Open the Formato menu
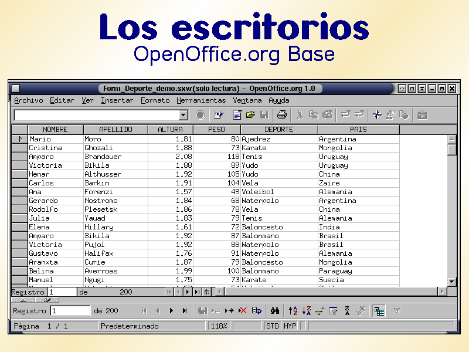This screenshot has height=352, width=469. (155, 100)
